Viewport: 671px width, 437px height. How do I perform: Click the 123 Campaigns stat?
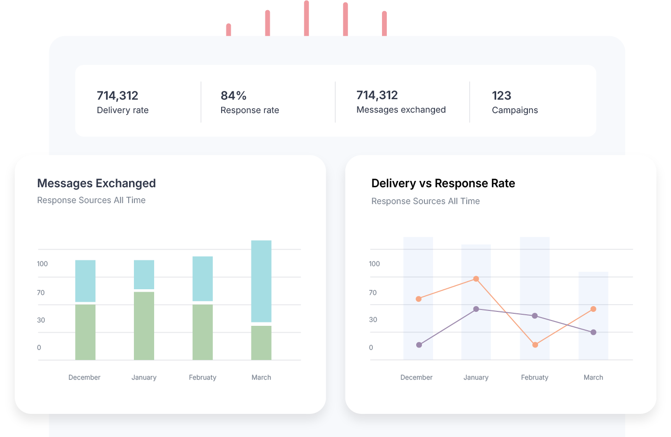[x=514, y=103]
